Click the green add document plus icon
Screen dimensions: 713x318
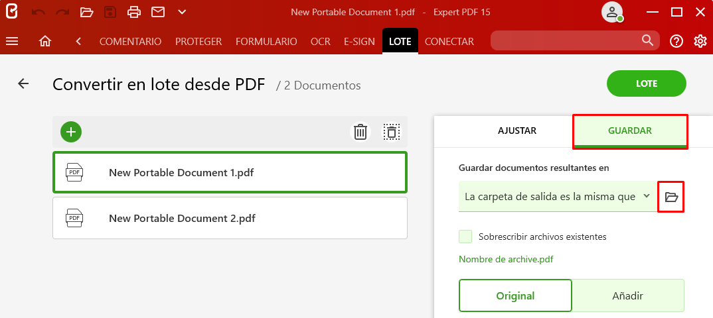pos(71,132)
